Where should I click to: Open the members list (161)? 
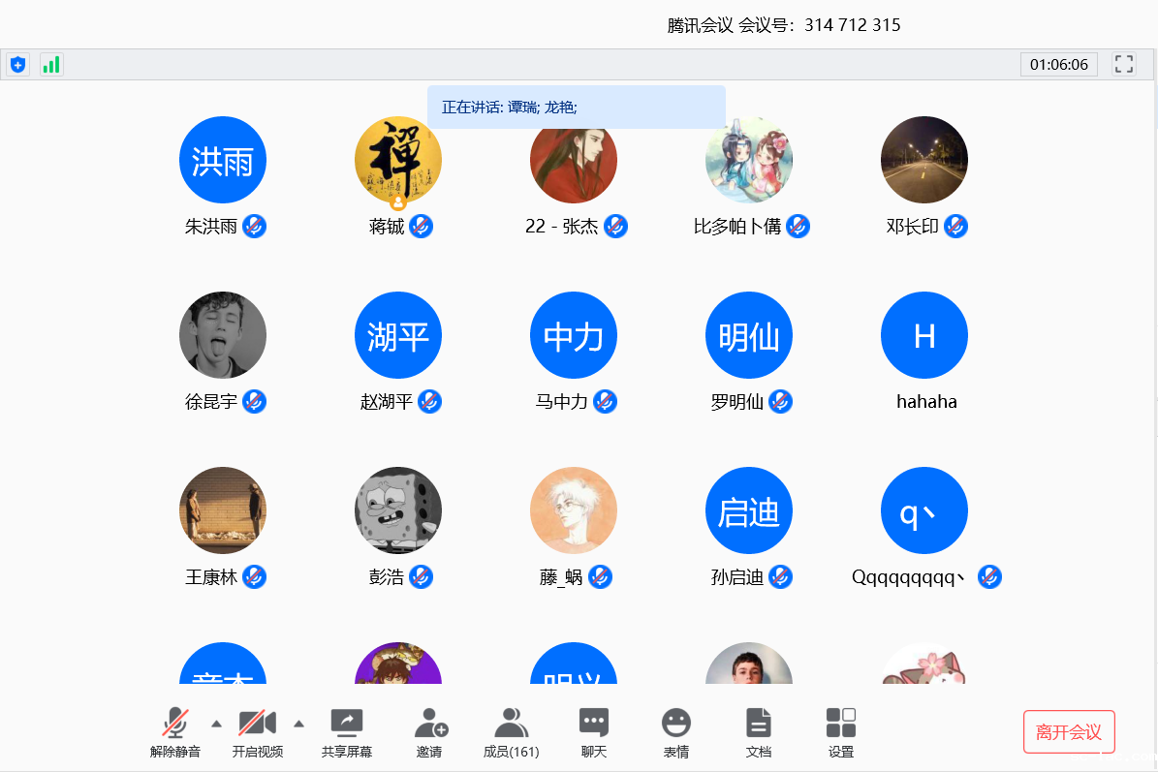pos(511,732)
